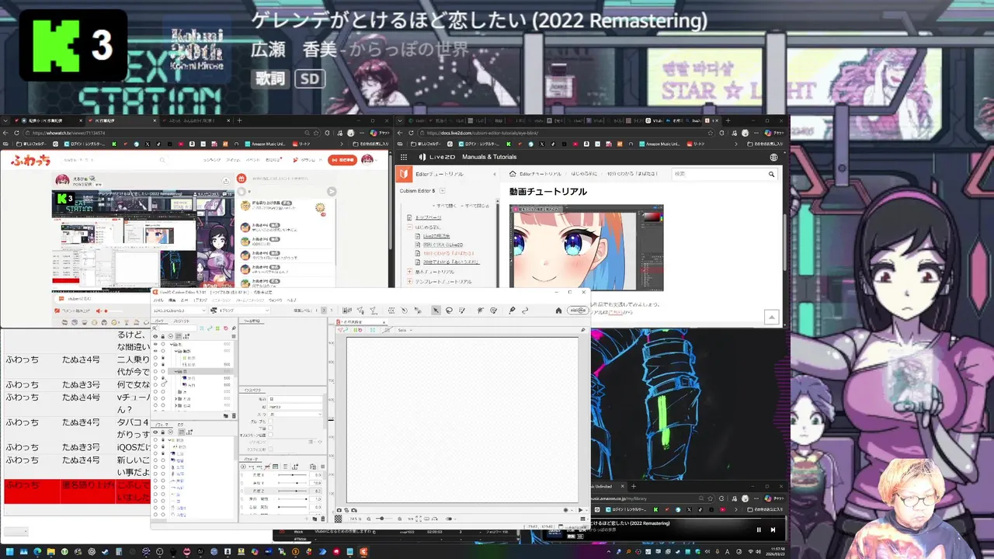The image size is (994, 559).
Task: Click the share icon on the whowatch stream
Action: [226, 181]
